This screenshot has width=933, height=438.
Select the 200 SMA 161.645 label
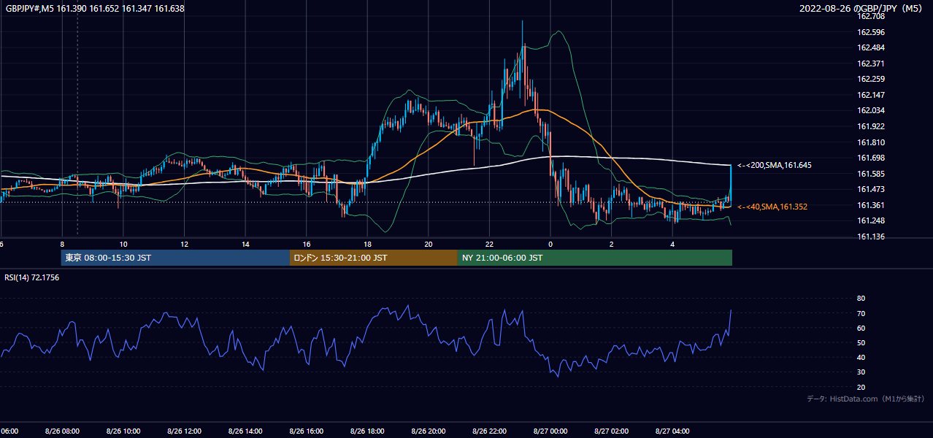pyautogui.click(x=774, y=165)
